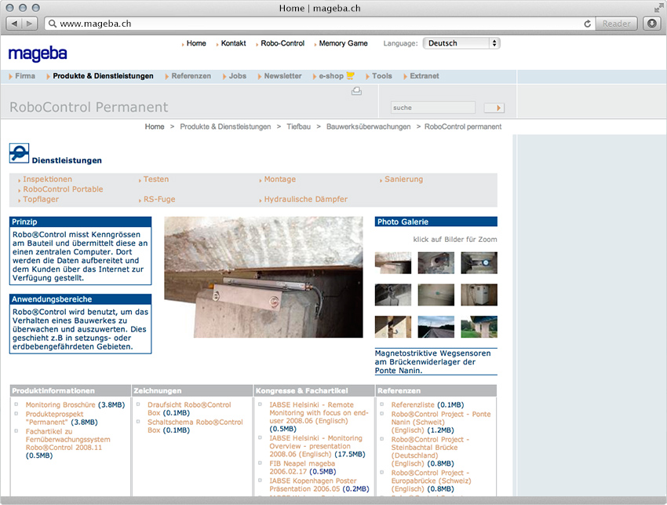The height and width of the screenshot is (505, 667).
Task: Zoom middle gallery thumbnail in top row
Action: tap(436, 263)
